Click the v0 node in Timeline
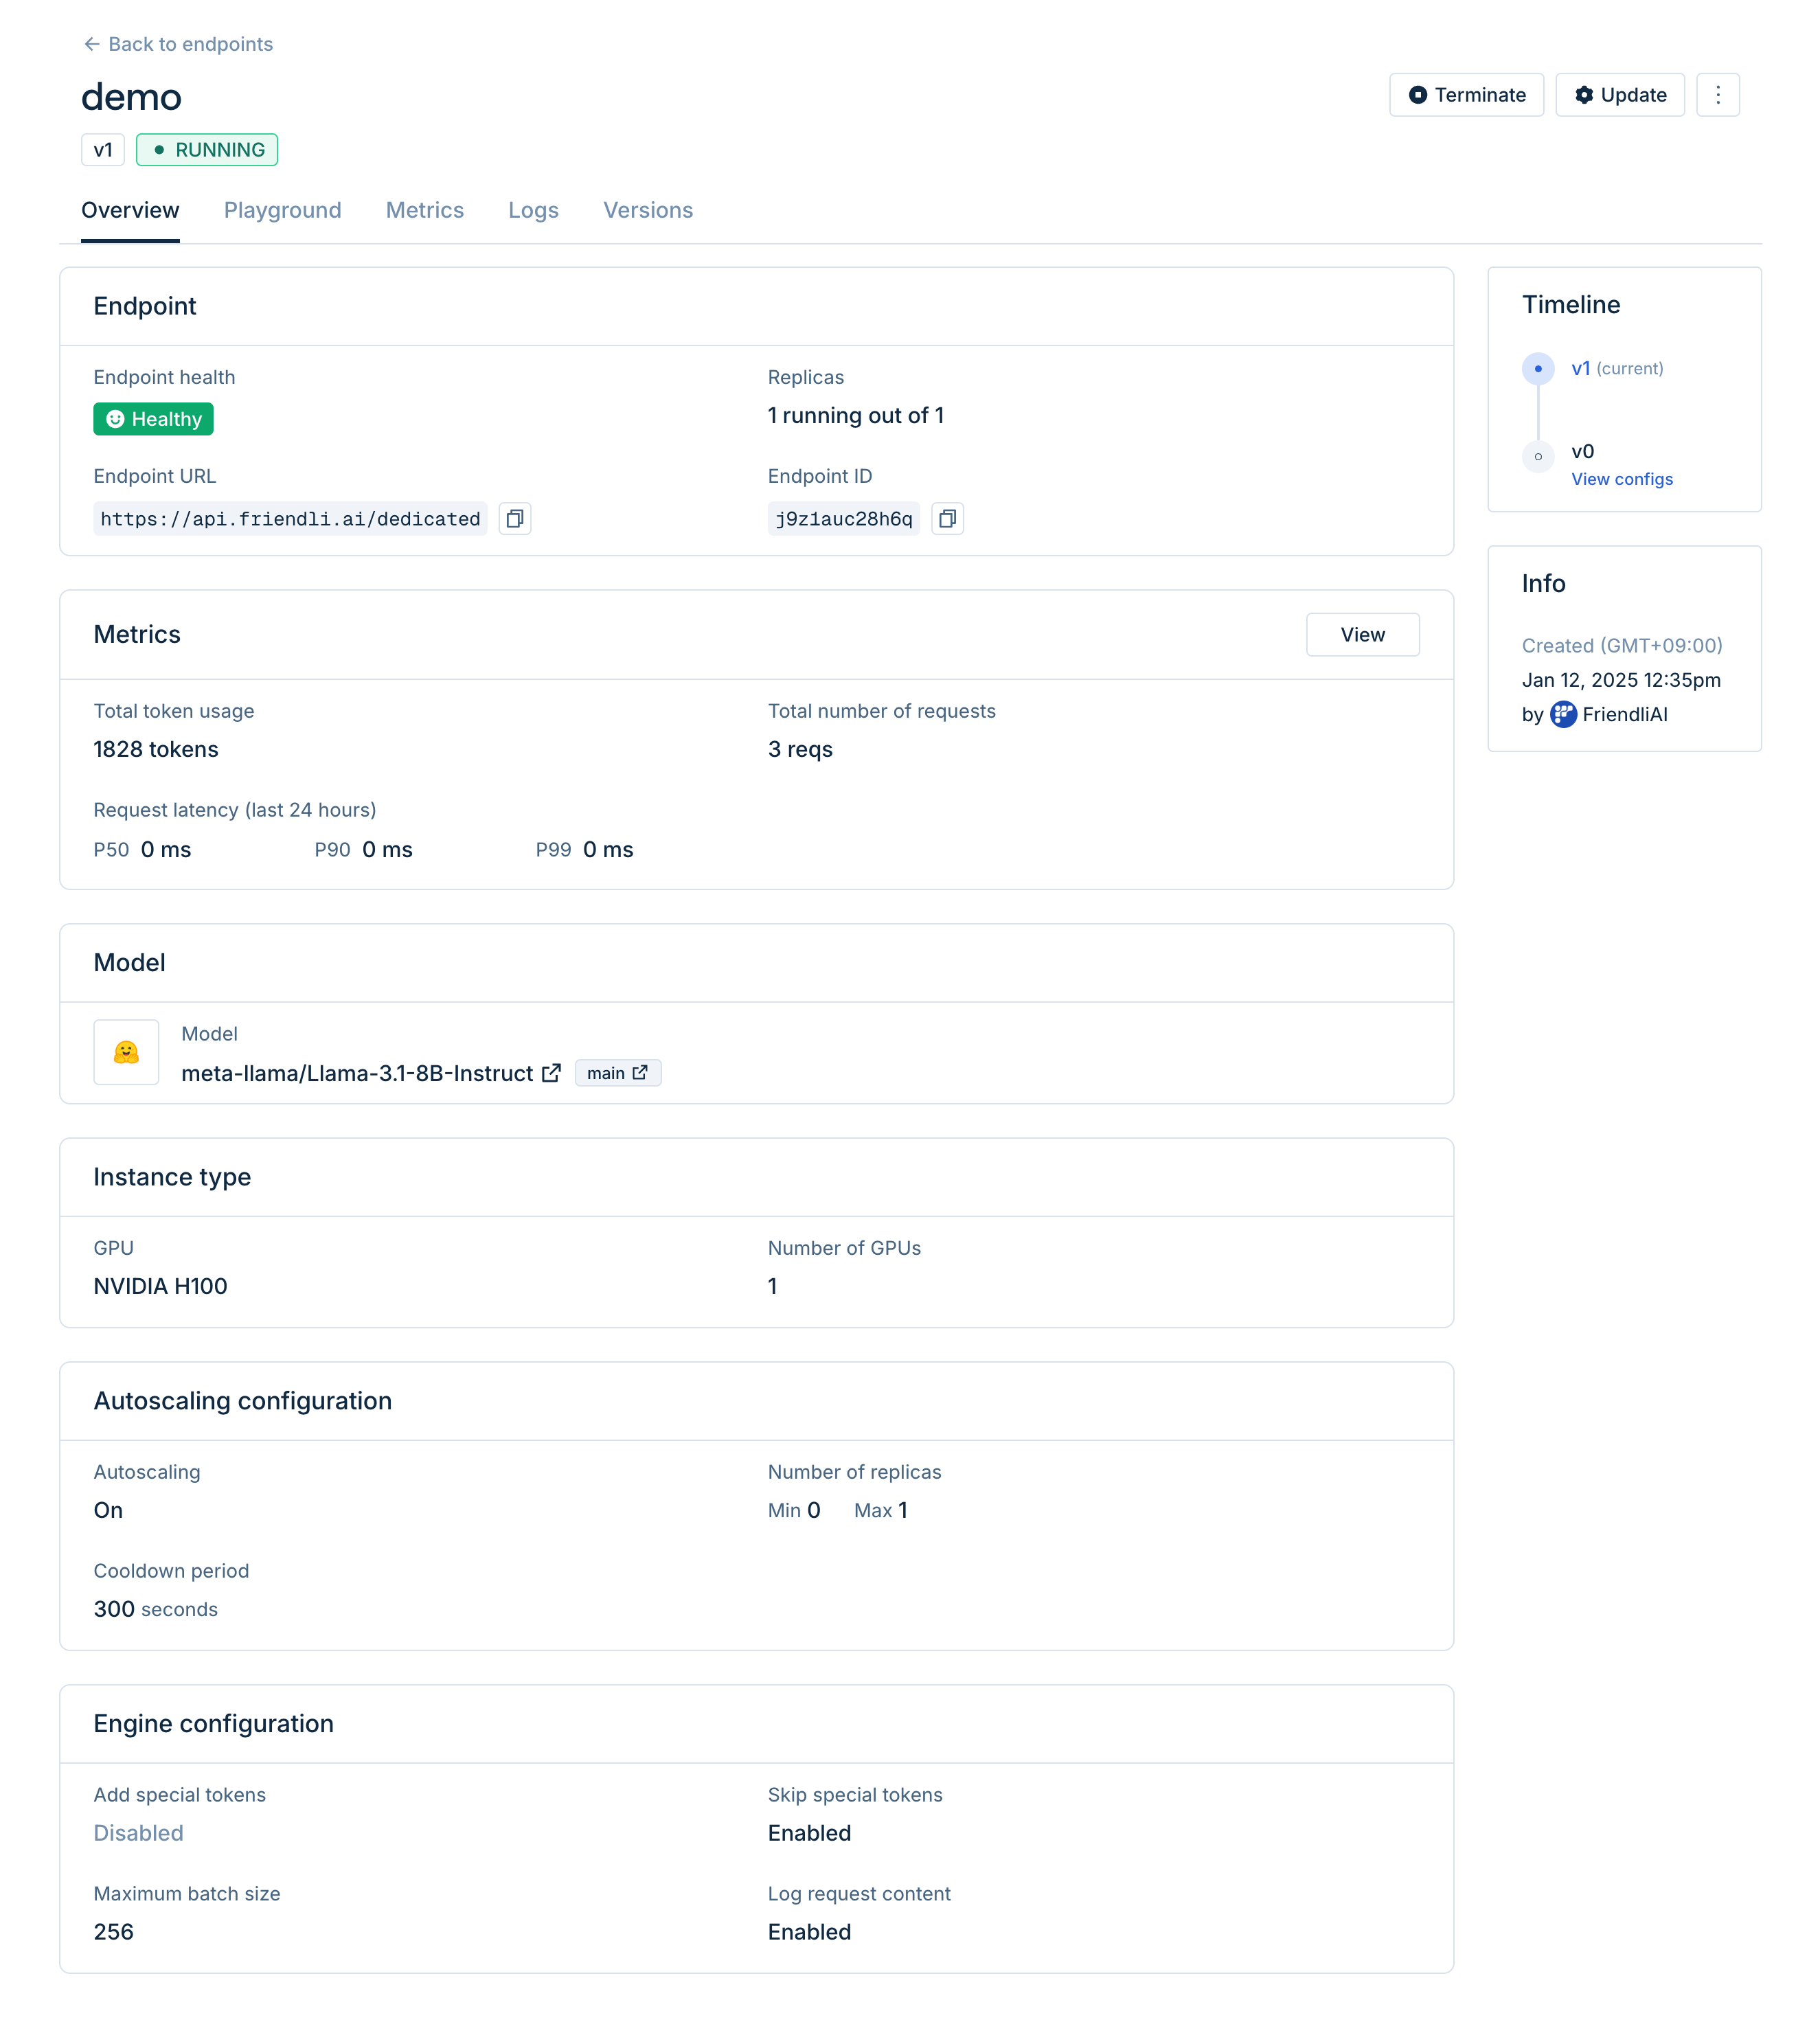This screenshot has height=2033, width=1820. 1537,457
